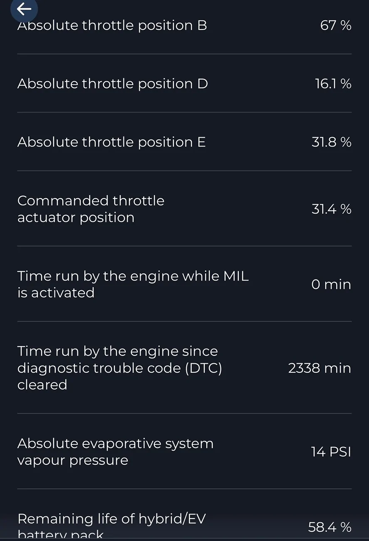Select the engine time while MIL activated label

(133, 284)
